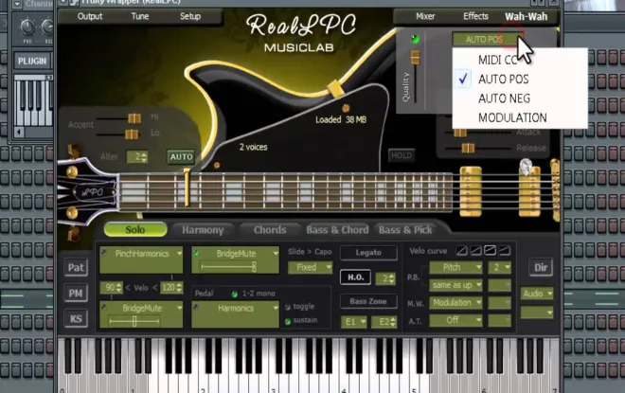Open the A.T. Off dropdown
Image resolution: width=625 pixels, height=393 pixels.
pos(455,320)
